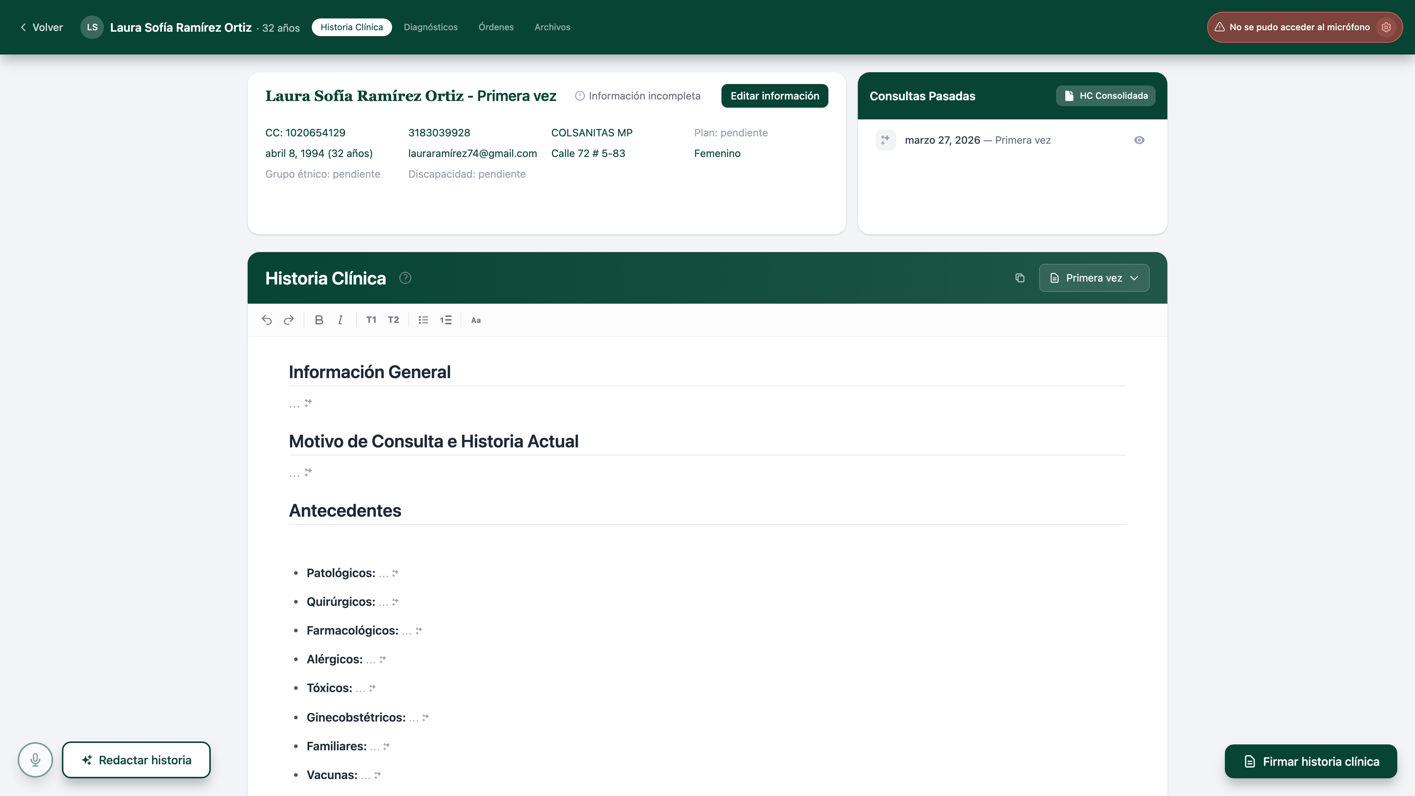
Task: Click the sparkle icon next to Quirúrgicos
Action: tap(395, 602)
